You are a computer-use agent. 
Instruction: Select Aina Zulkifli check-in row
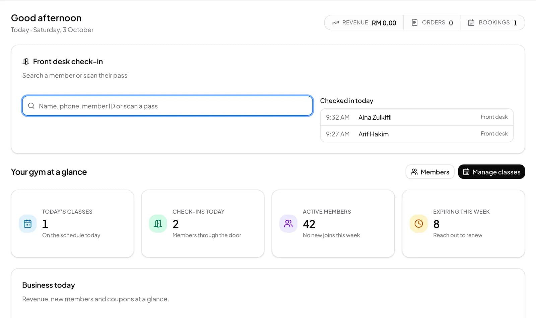click(417, 117)
